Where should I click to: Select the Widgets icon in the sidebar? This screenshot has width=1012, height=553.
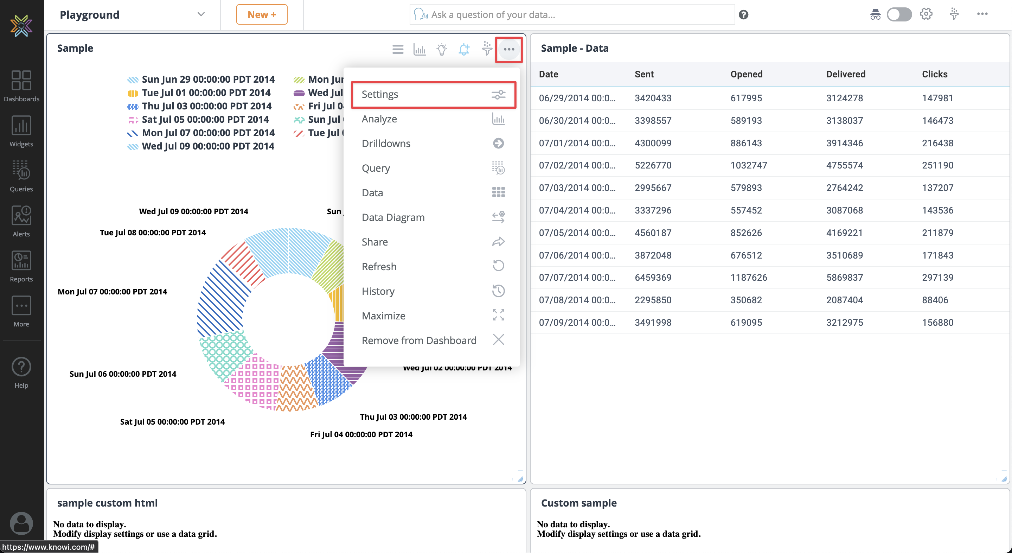[x=21, y=131]
